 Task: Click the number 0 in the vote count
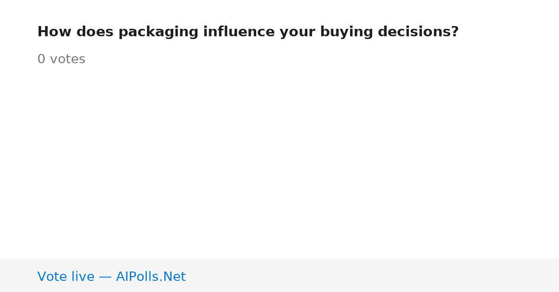coord(41,60)
